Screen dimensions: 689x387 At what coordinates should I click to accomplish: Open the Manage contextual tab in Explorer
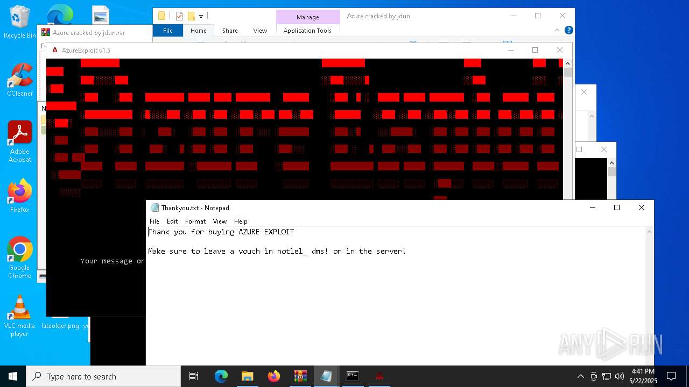pyautogui.click(x=308, y=17)
